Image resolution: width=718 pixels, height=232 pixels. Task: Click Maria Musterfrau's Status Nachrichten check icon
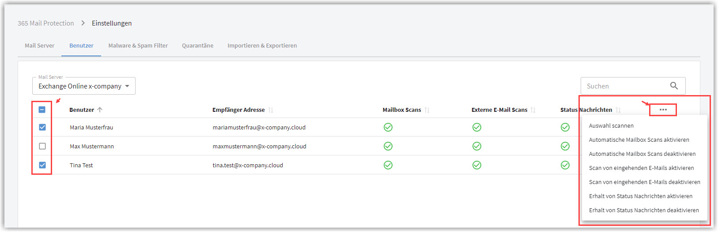click(565, 127)
